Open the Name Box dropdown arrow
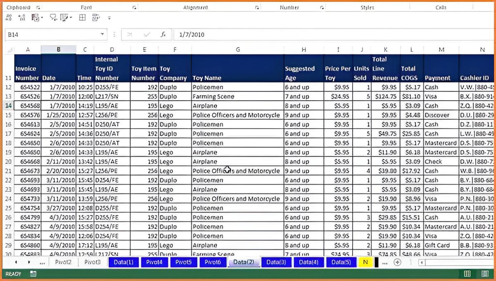This screenshot has height=281, width=496. coord(102,35)
